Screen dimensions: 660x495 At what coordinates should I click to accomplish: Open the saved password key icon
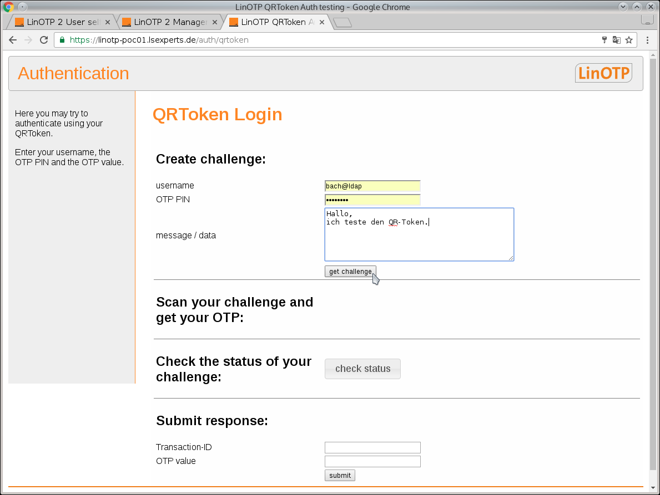(x=604, y=40)
